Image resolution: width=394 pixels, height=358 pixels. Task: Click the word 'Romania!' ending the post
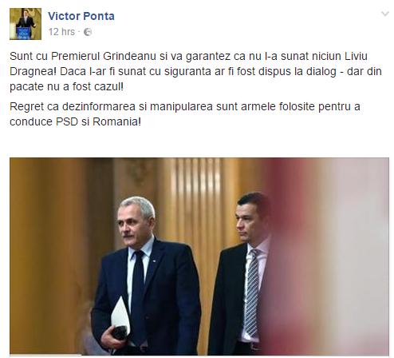[116, 121]
